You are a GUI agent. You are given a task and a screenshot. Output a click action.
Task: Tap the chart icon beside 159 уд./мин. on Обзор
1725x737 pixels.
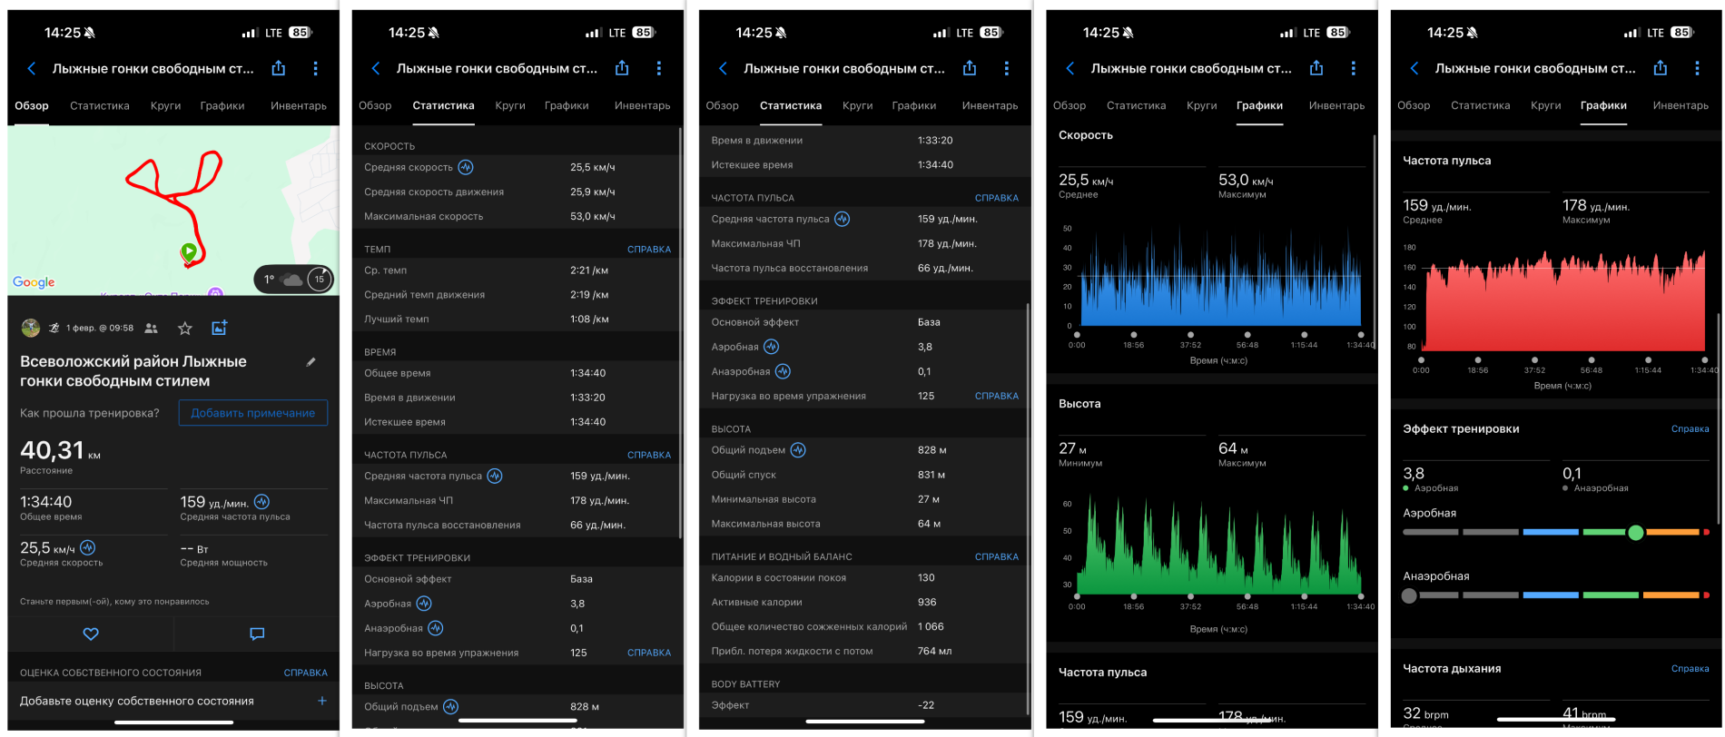[x=261, y=502]
